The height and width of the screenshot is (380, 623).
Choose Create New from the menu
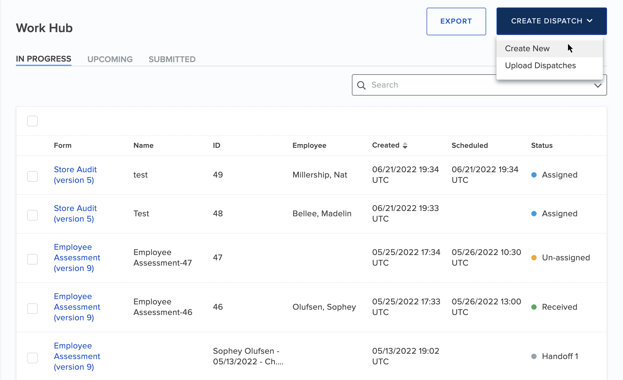coord(549,49)
